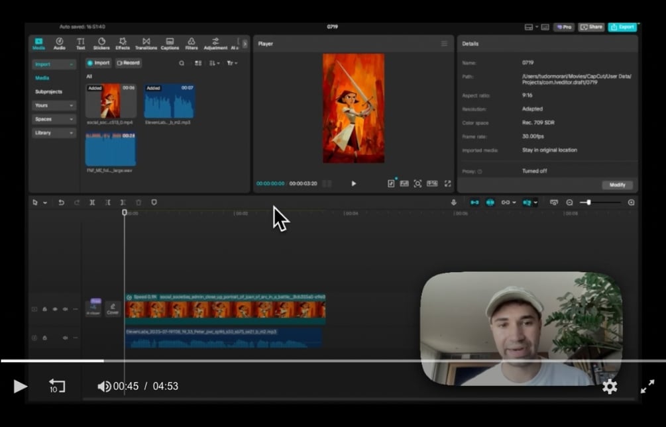Viewport: 666px width, 427px height.
Task: Show more tabs with the arrow
Action: coord(245,44)
